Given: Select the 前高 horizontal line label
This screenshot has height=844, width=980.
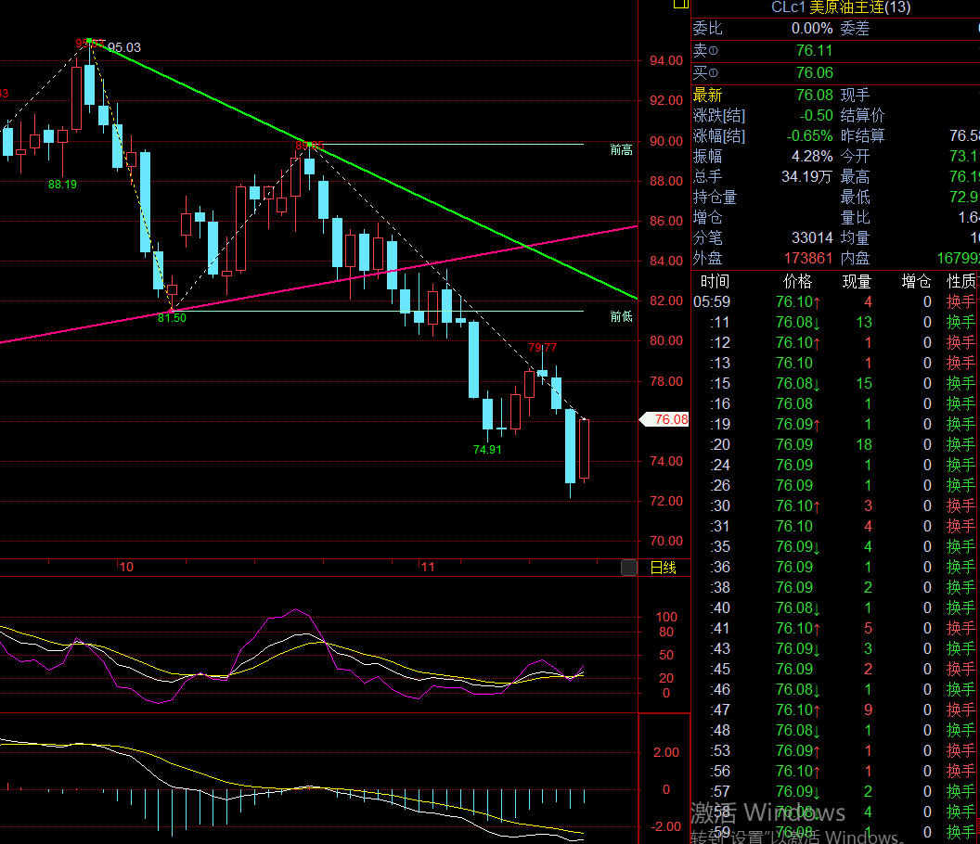Looking at the screenshot, I should click(621, 149).
